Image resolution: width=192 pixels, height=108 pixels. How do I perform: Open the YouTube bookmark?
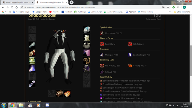click(54, 12)
